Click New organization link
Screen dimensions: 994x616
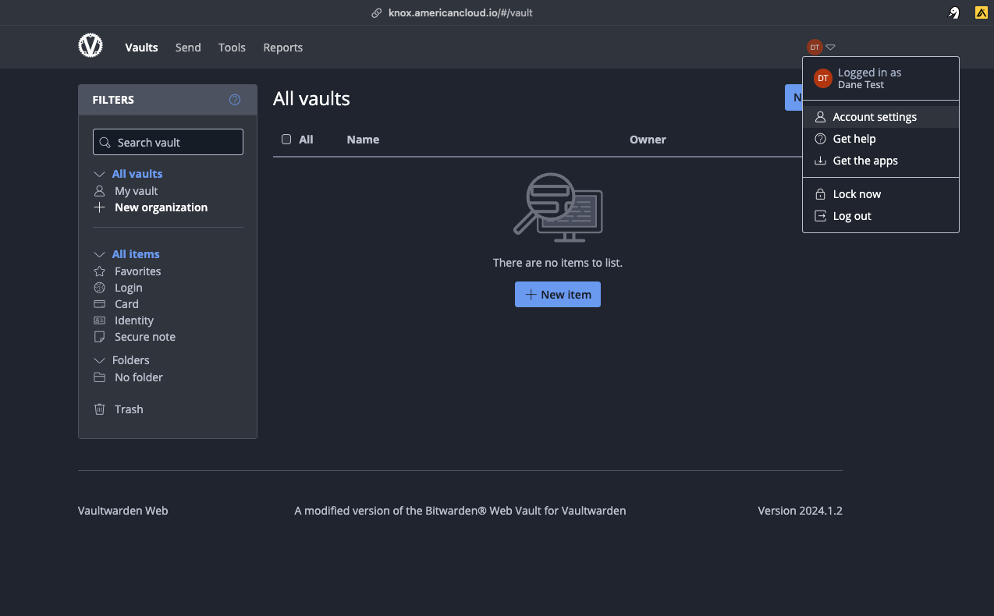pyautogui.click(x=161, y=207)
